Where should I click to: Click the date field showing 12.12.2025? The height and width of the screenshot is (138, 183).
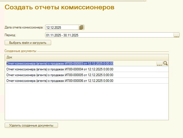pyautogui.click(x=62, y=27)
